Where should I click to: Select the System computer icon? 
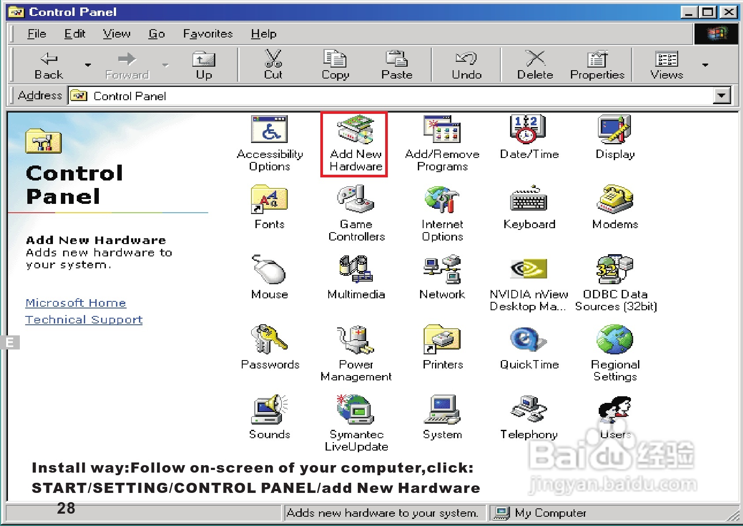[442, 409]
